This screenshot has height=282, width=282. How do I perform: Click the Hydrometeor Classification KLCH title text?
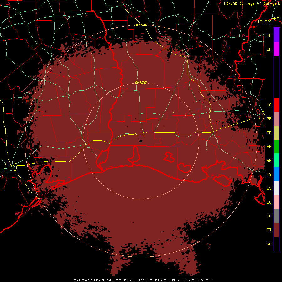click(142, 280)
